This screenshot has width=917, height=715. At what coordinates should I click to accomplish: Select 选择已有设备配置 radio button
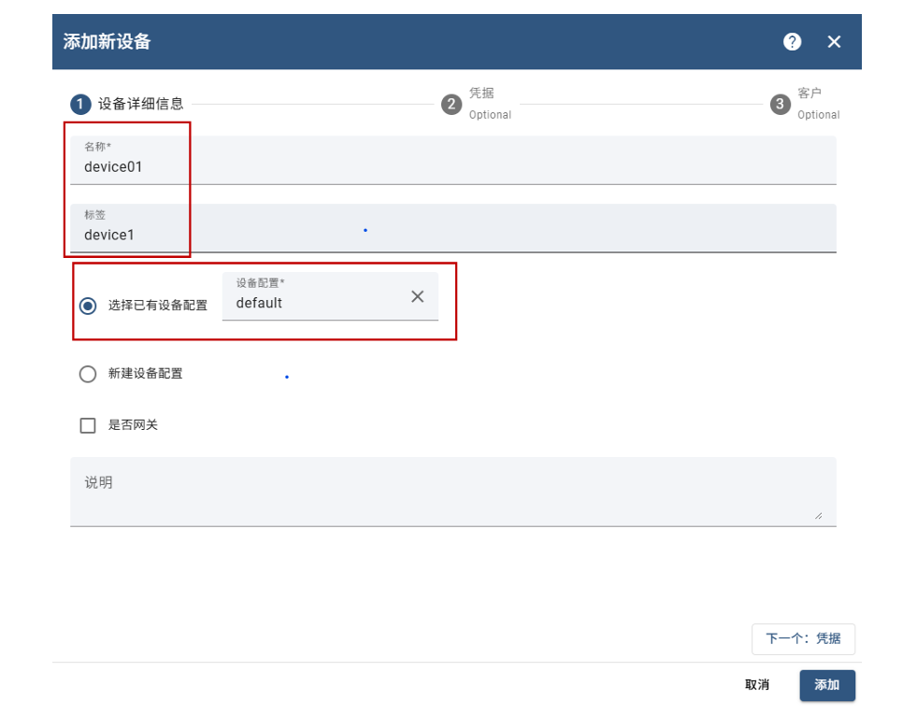(88, 306)
